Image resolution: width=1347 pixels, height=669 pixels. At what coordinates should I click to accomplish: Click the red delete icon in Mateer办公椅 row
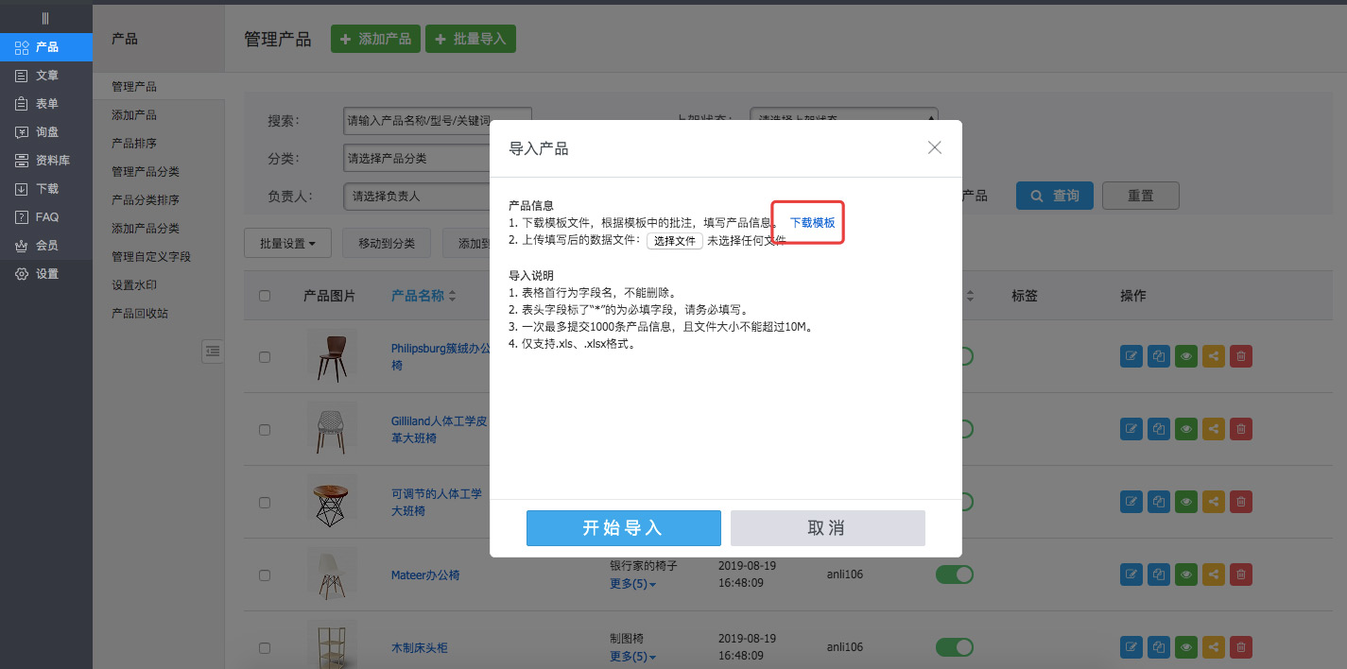click(x=1242, y=574)
